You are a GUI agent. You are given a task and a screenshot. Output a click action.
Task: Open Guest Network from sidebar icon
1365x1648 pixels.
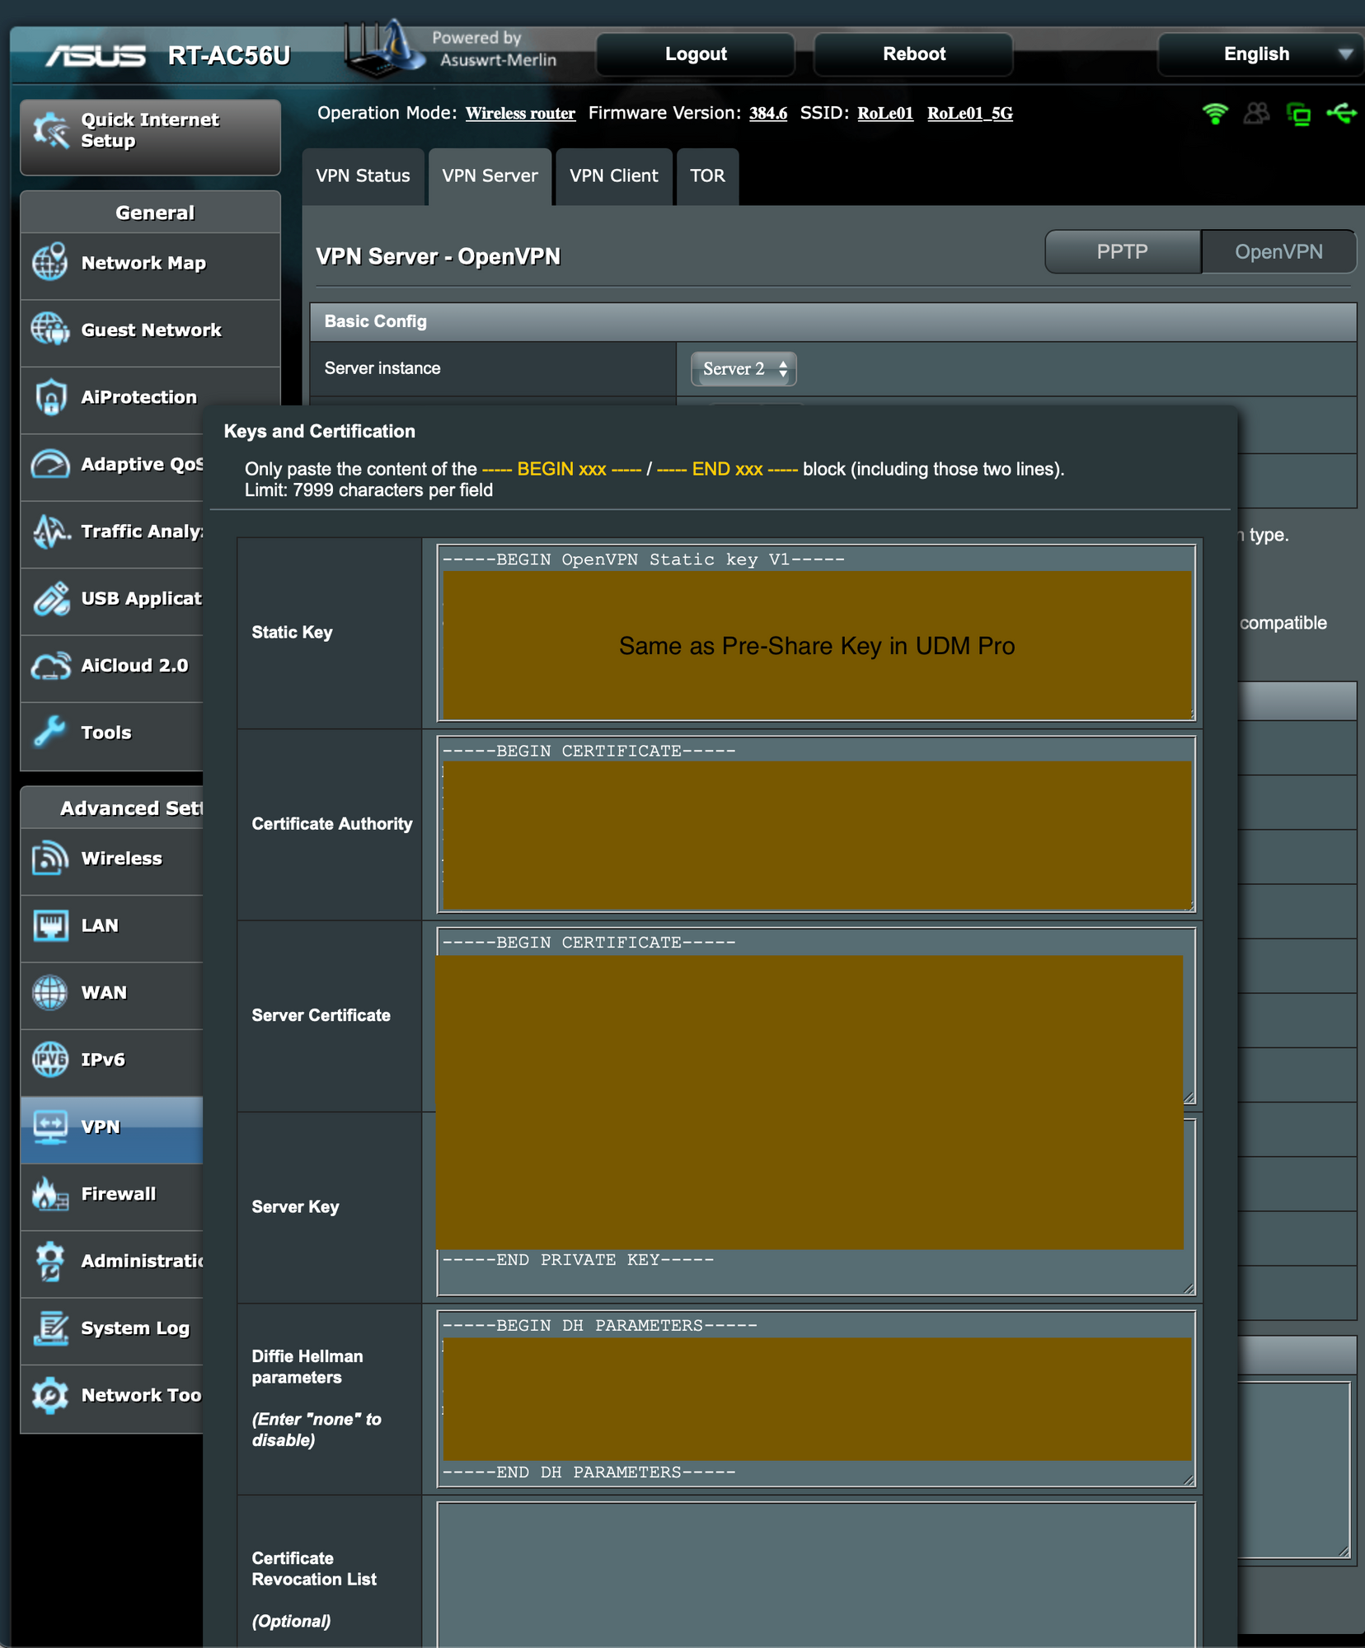click(49, 330)
